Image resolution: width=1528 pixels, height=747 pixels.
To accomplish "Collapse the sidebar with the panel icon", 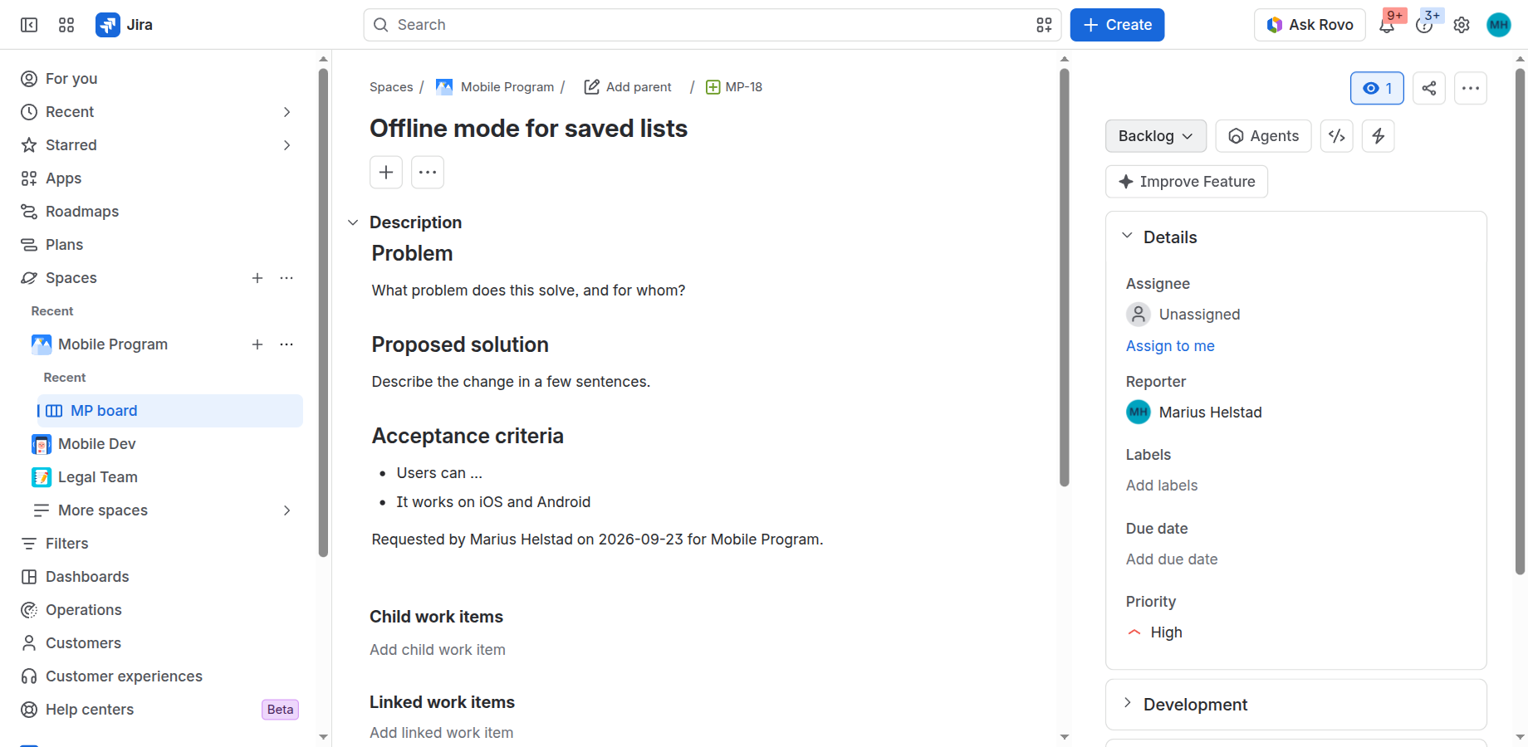I will point(29,25).
